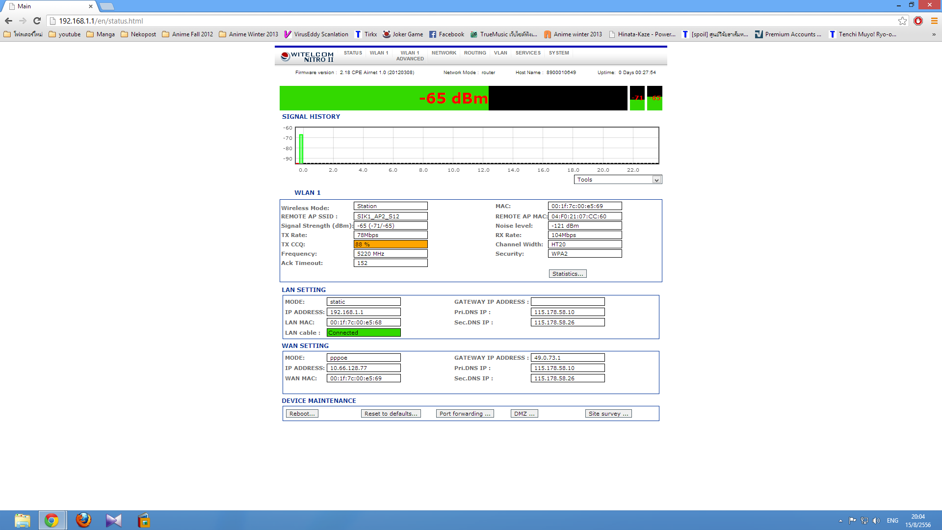Screen dimensions: 942x530
Task: Open Firefox from the taskbar
Action: pyautogui.click(x=83, y=520)
